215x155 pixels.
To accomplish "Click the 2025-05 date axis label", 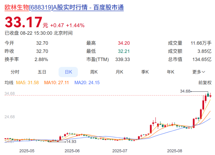I will coord(27,151).
